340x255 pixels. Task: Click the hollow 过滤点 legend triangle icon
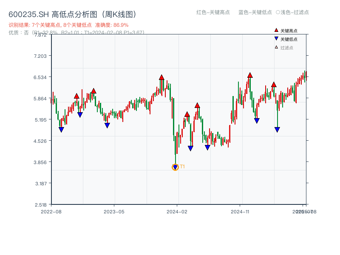pyautogui.click(x=276, y=47)
